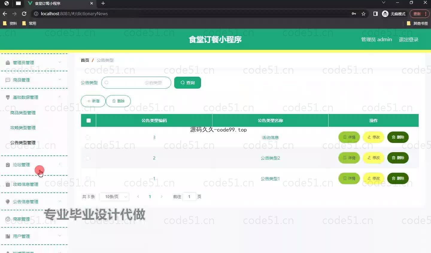Click the browser back arrow
431x253 pixels.
pyautogui.click(x=5, y=14)
